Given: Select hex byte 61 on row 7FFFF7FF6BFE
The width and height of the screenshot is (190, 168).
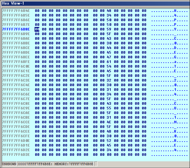Looking at the screenshot, I should point(109,62).
